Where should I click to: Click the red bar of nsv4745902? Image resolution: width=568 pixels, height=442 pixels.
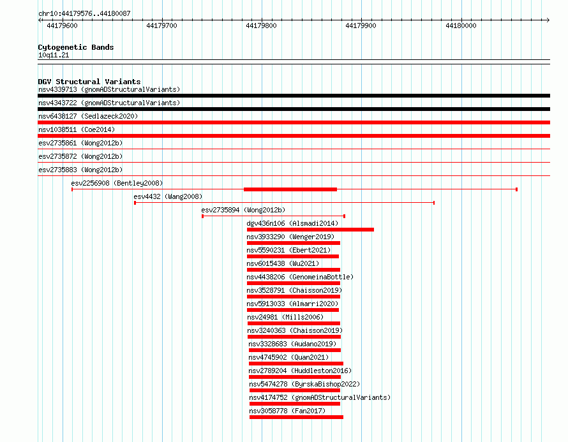point(296,364)
